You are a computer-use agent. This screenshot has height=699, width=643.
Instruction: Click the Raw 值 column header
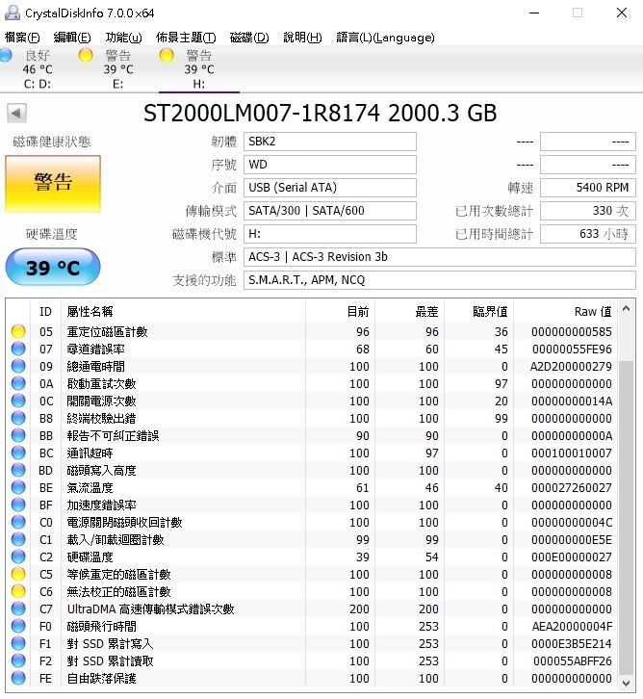(565, 312)
